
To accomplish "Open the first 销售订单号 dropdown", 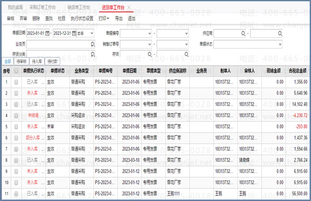I will (x=150, y=44).
